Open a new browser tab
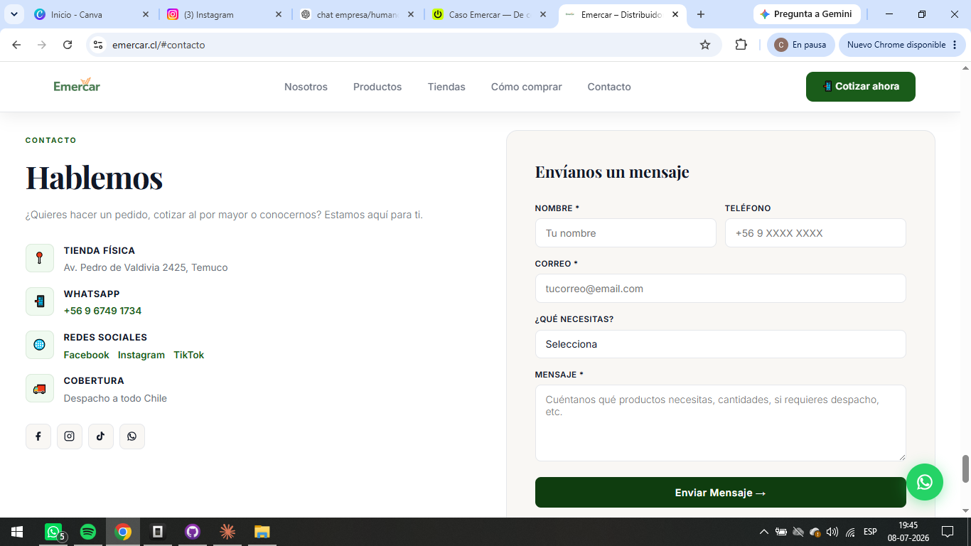Viewport: 971px width, 546px height. pos(701,14)
